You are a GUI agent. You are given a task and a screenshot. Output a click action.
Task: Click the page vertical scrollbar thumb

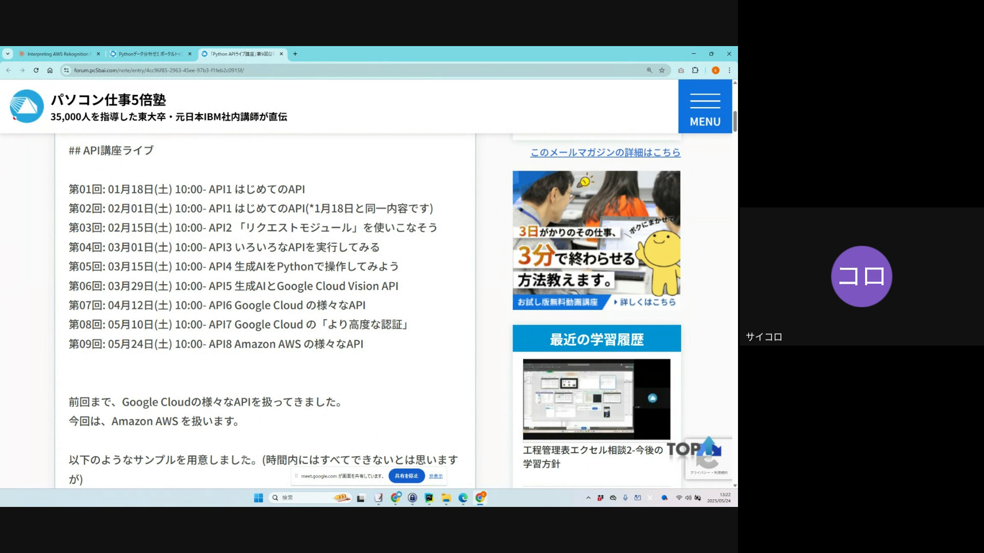pos(735,121)
